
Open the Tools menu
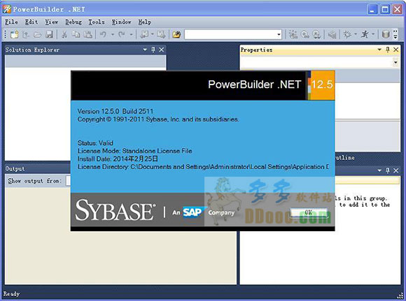point(97,22)
